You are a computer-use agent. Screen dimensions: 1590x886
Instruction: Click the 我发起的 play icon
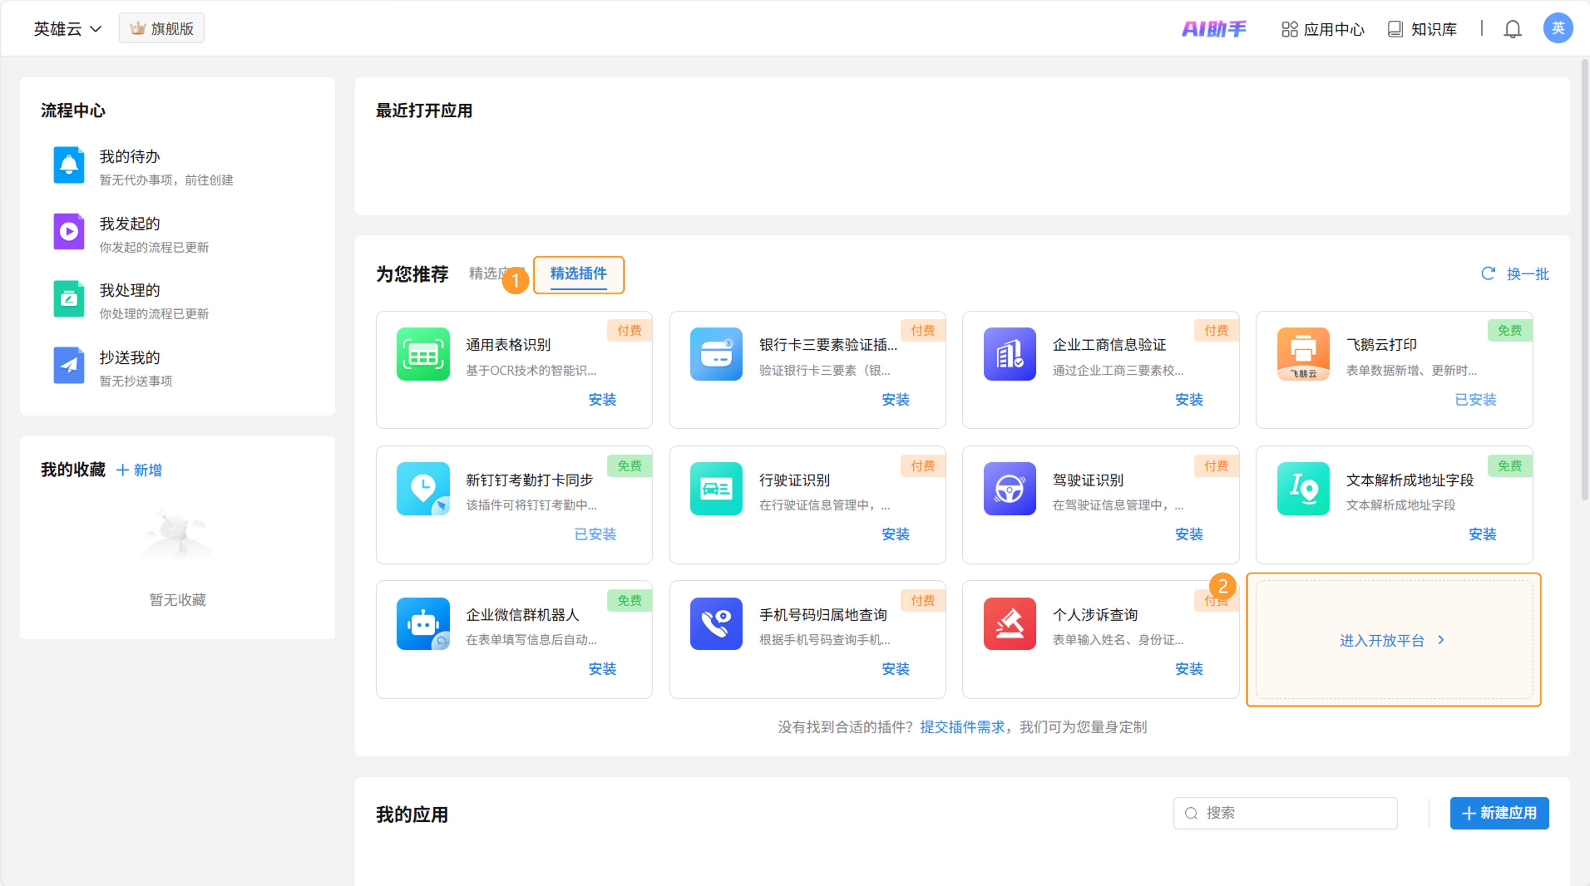click(69, 232)
